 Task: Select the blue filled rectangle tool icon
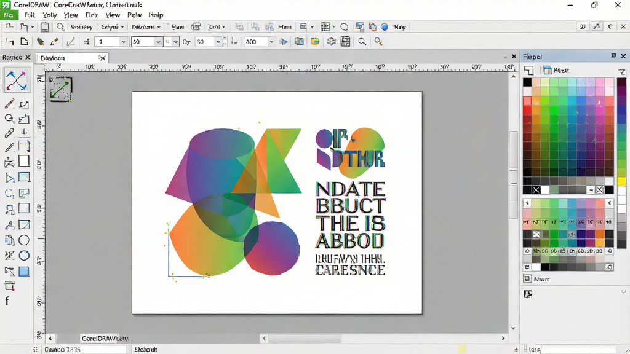pyautogui.click(x=24, y=272)
